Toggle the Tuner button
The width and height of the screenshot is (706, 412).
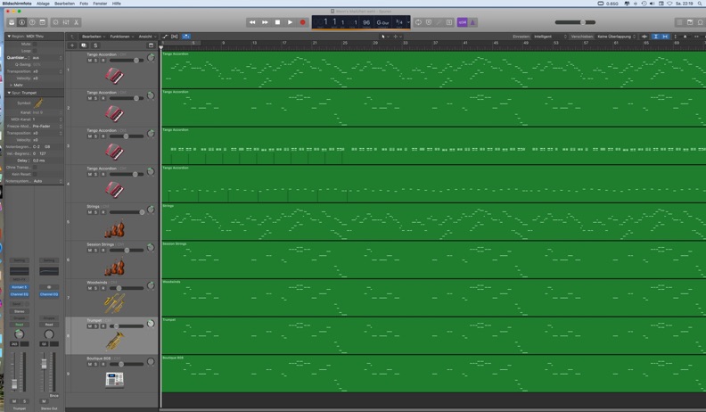point(429,22)
